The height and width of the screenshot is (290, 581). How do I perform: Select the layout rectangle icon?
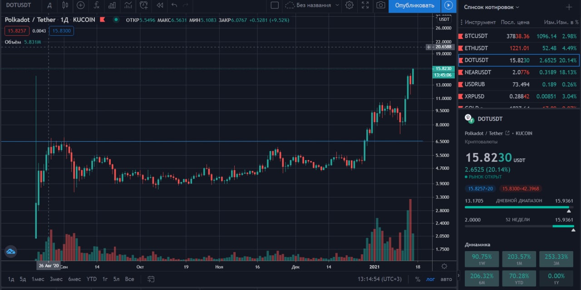point(274,5)
